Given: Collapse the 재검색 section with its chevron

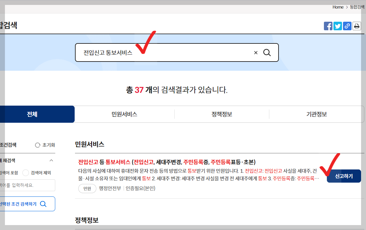Looking at the screenshot, I should pyautogui.click(x=51, y=160).
